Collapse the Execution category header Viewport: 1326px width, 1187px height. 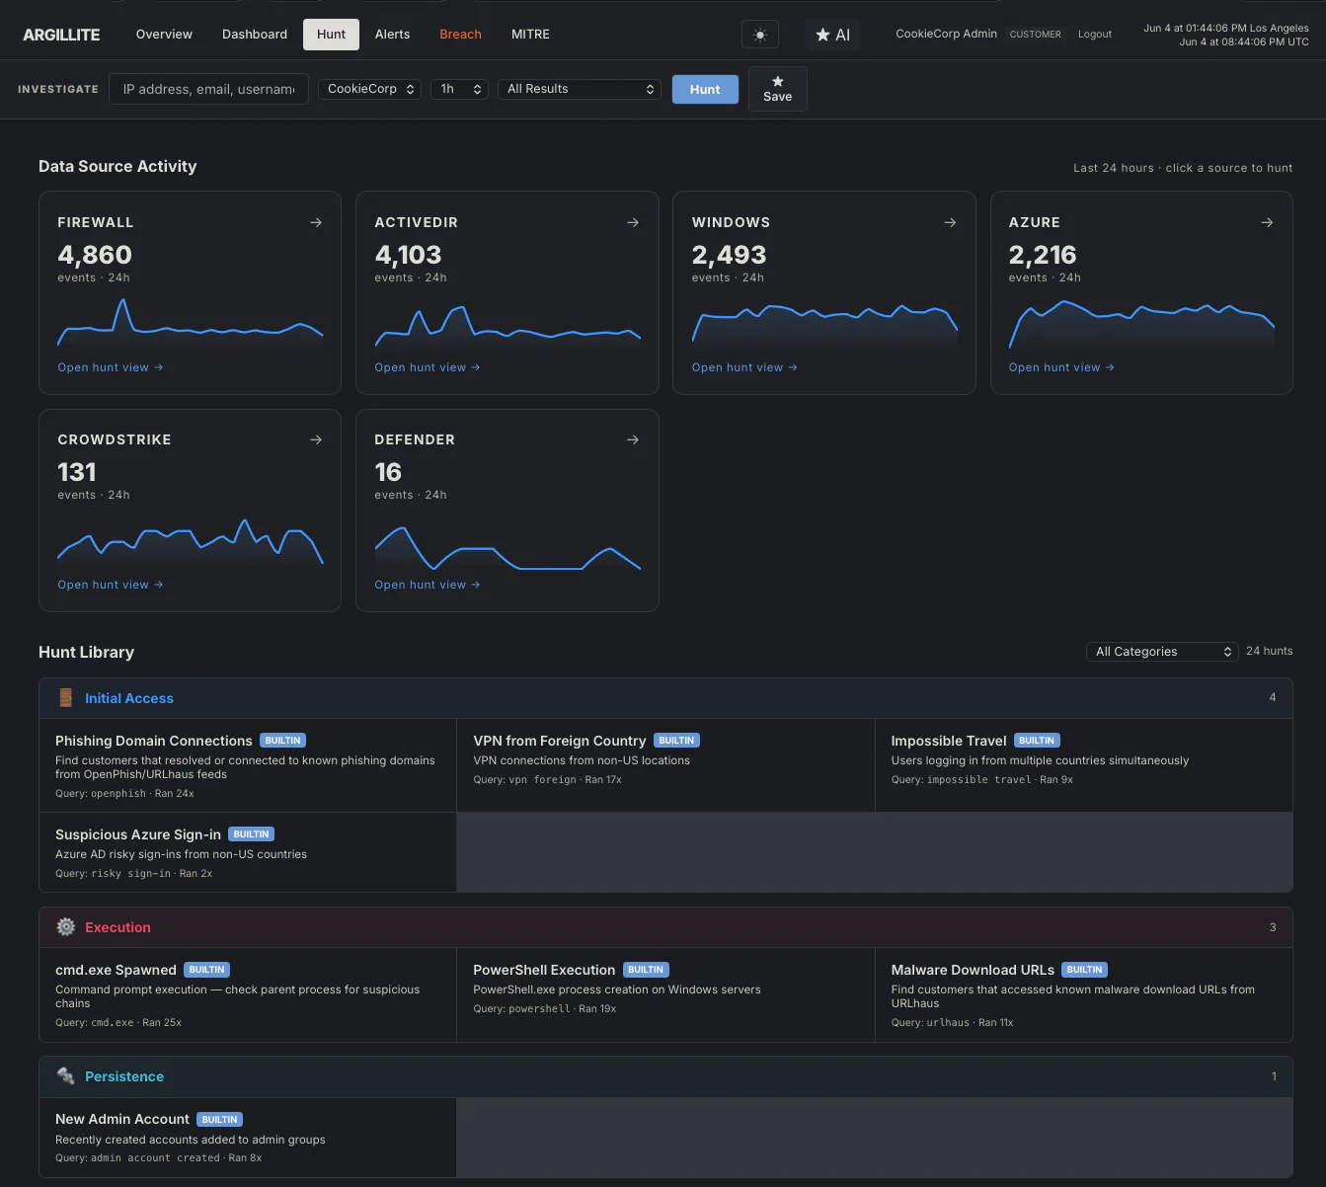click(665, 927)
